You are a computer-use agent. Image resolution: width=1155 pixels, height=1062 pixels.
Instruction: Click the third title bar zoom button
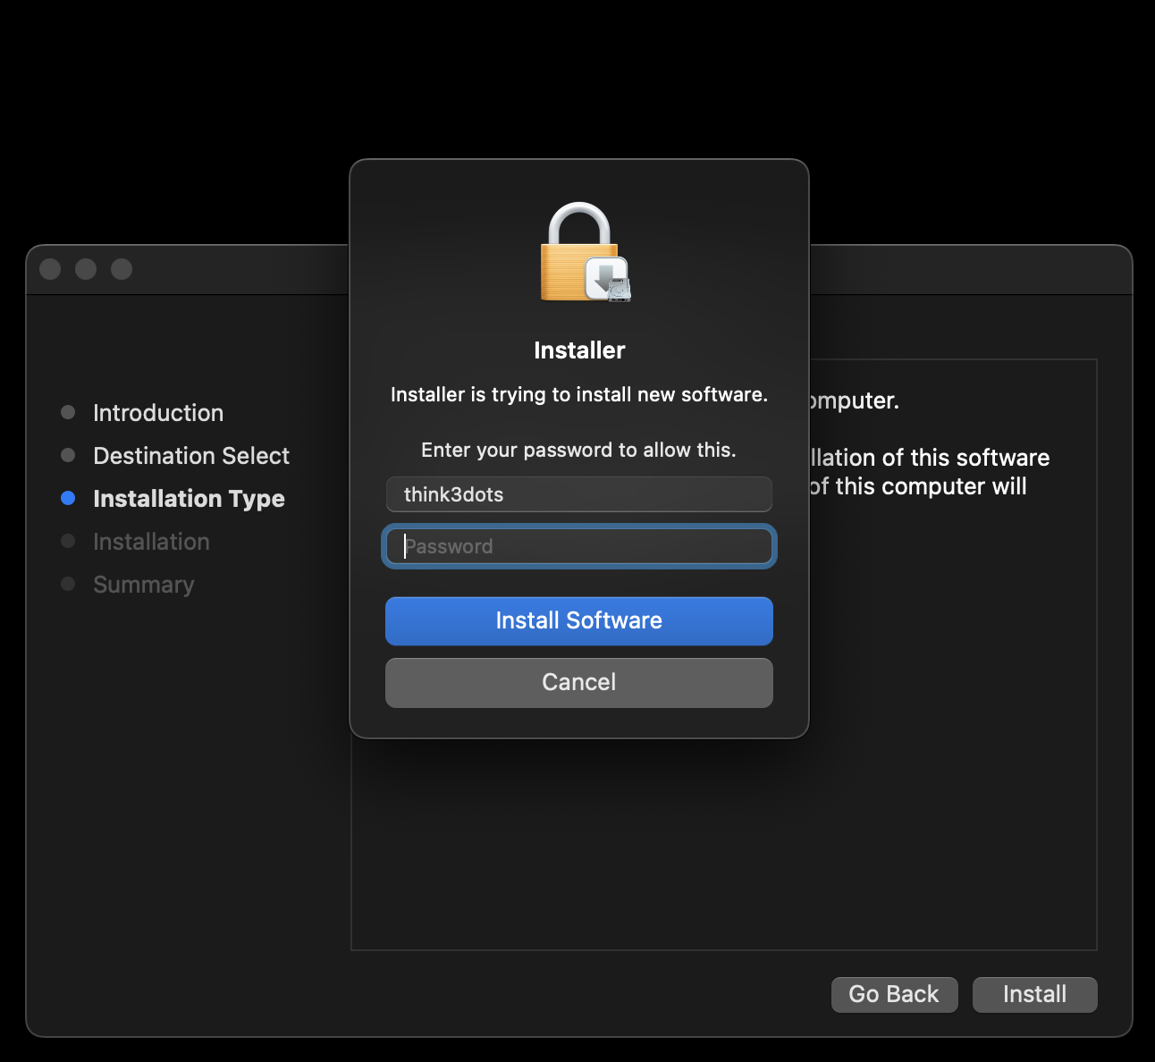click(122, 269)
